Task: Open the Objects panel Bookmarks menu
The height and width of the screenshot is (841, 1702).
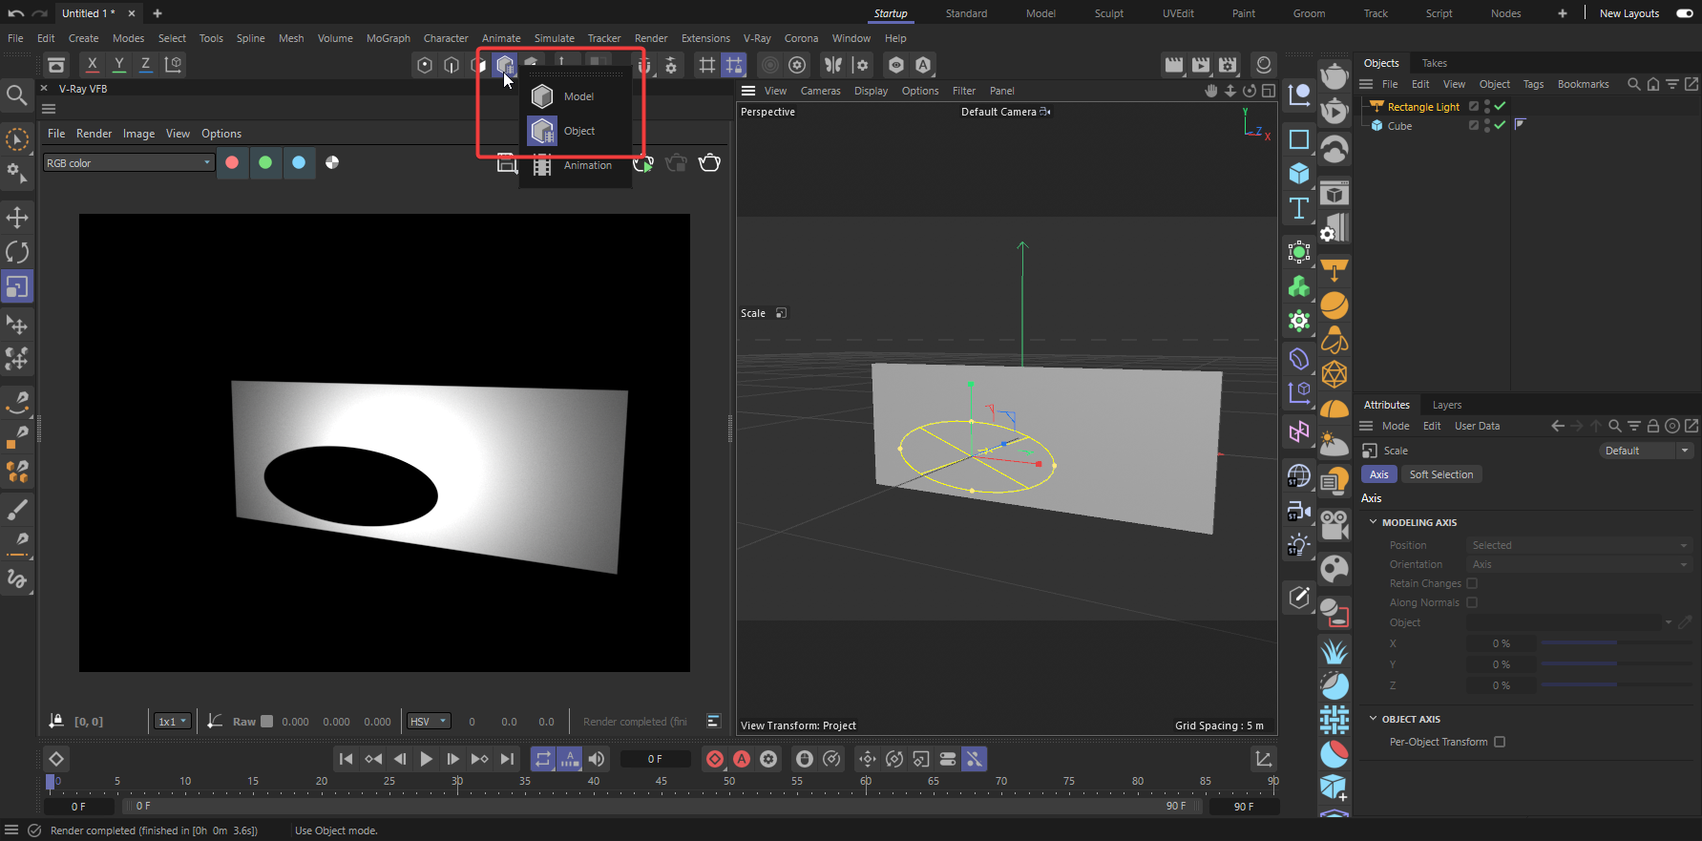Action: coord(1583,84)
